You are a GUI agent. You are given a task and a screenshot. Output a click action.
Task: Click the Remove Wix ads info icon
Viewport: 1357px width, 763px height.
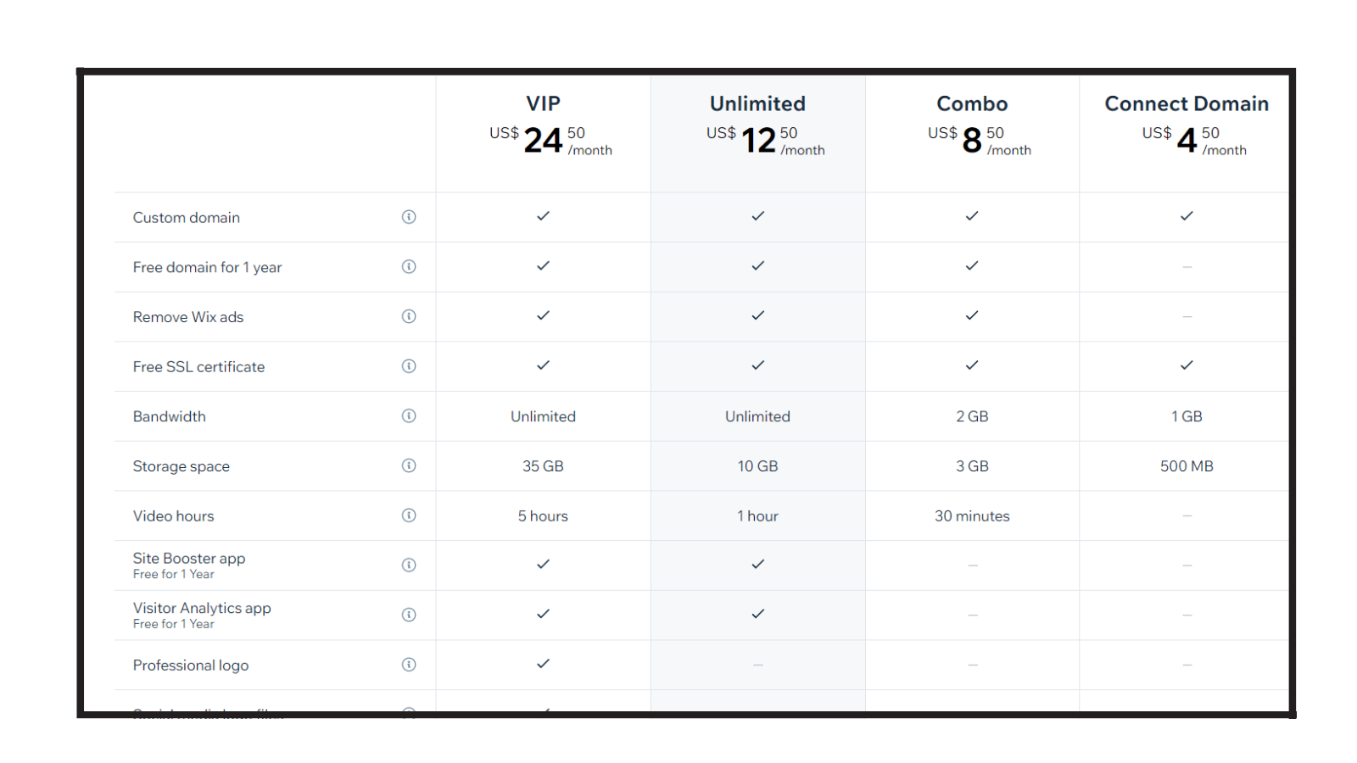(409, 317)
